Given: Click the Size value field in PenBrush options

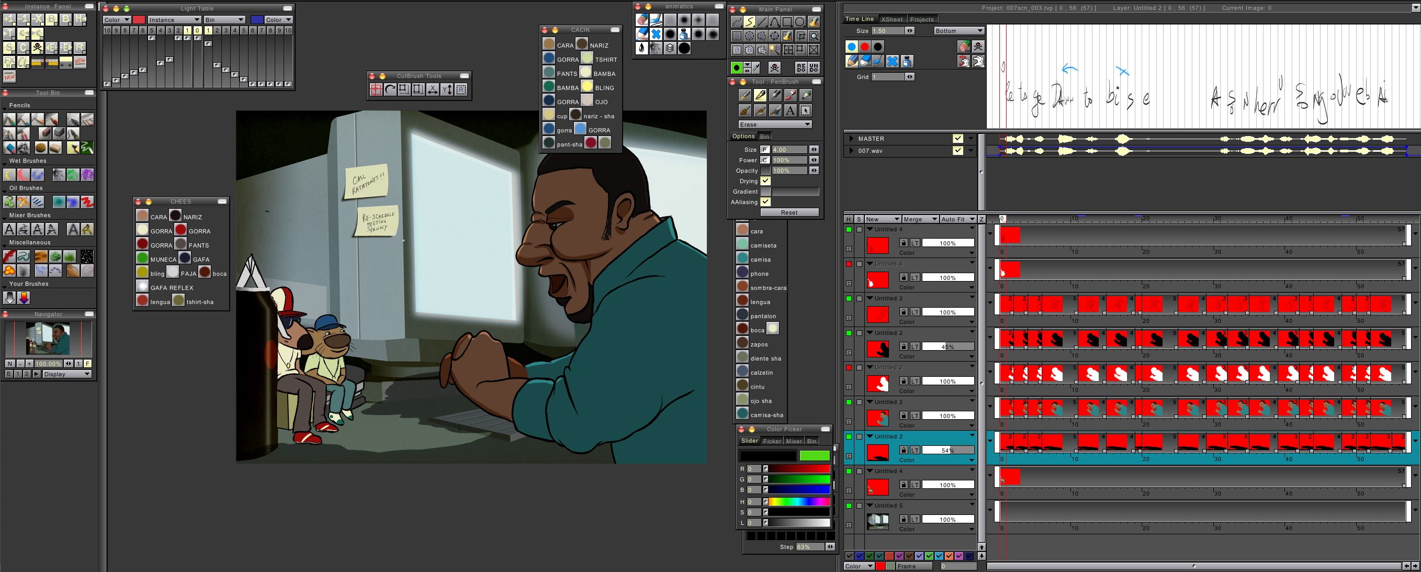Looking at the screenshot, I should tap(789, 150).
